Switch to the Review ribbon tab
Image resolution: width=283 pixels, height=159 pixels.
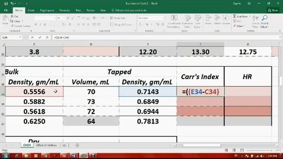click(90, 10)
